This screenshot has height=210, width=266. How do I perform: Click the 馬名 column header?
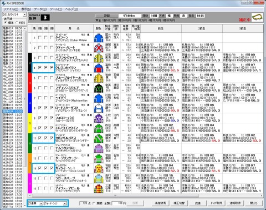74,28
